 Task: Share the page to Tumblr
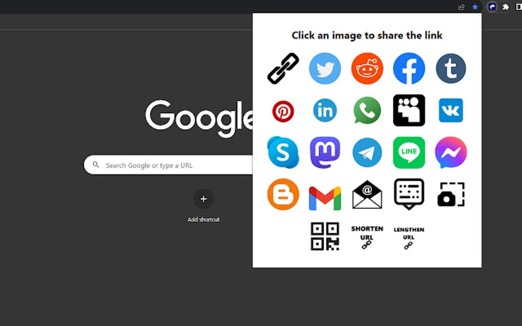coord(450,68)
